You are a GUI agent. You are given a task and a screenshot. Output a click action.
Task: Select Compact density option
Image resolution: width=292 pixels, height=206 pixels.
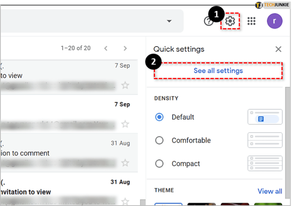pyautogui.click(x=159, y=164)
